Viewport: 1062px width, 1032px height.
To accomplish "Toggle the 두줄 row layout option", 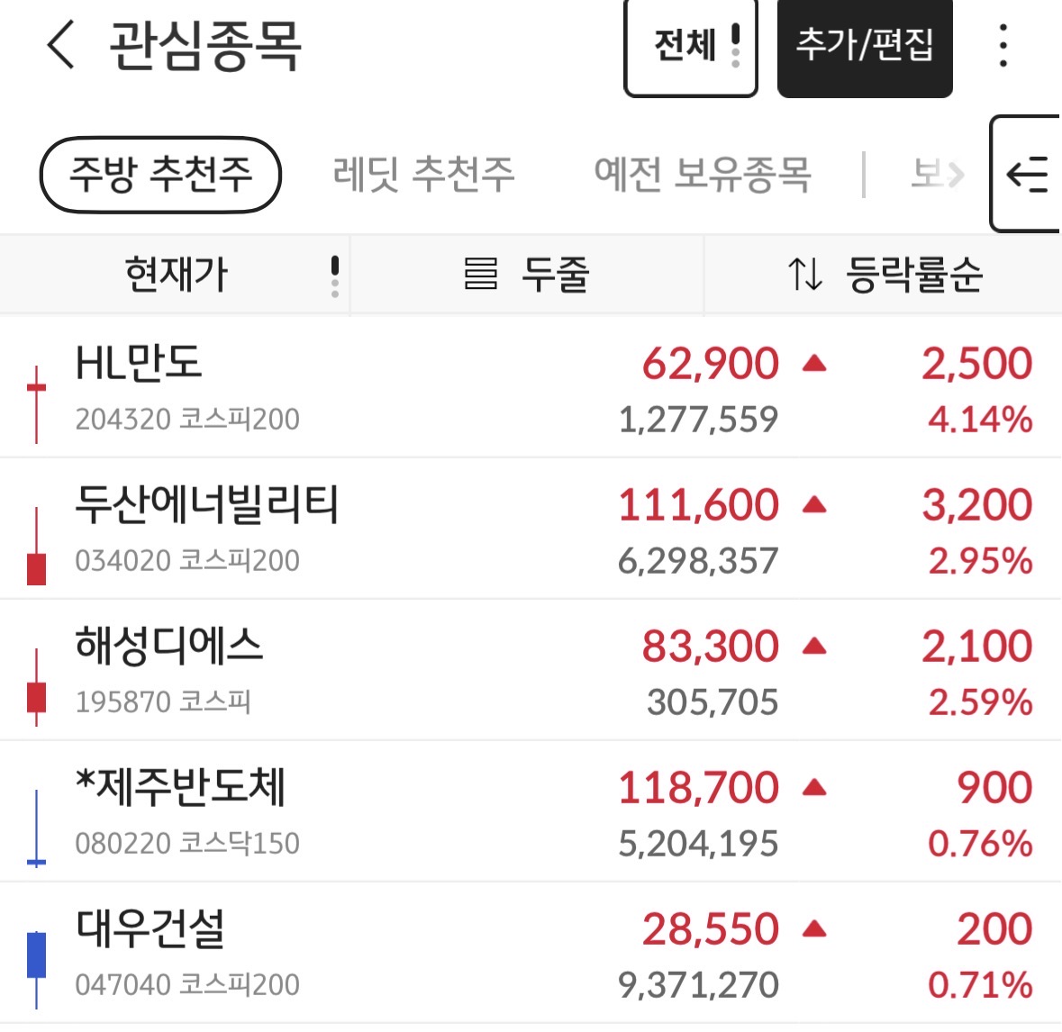I will pos(527,275).
